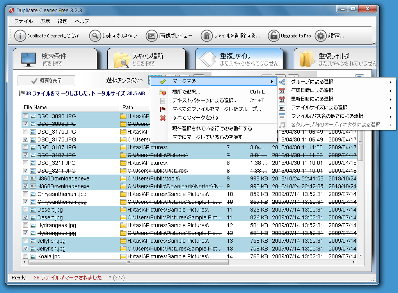This screenshot has height=293, width=398.
Task: Open the ファイル menu
Action: pyautogui.click(x=23, y=21)
